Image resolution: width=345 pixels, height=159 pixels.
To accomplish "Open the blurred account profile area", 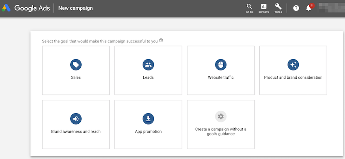I will click(332, 8).
